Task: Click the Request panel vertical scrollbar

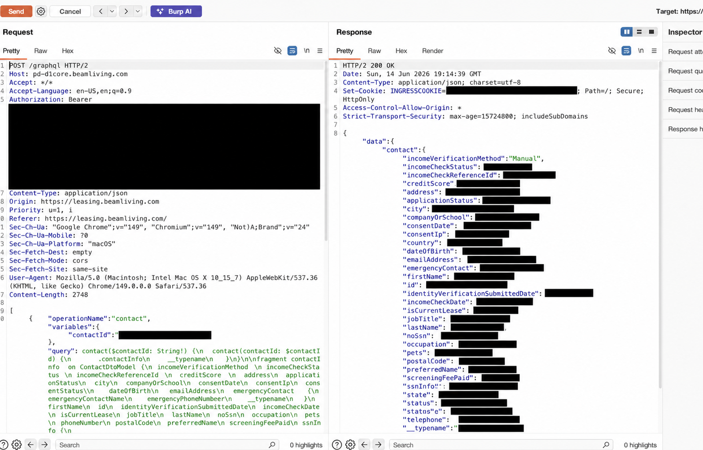Action: tap(326, 152)
